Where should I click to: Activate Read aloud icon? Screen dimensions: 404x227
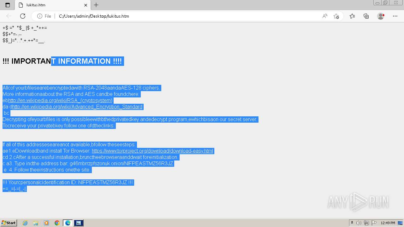click(x=325, y=16)
